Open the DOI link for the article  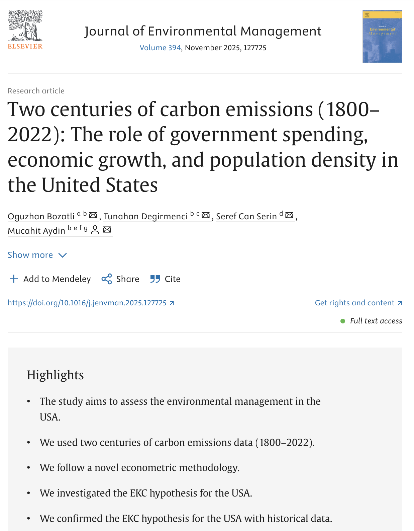(87, 303)
